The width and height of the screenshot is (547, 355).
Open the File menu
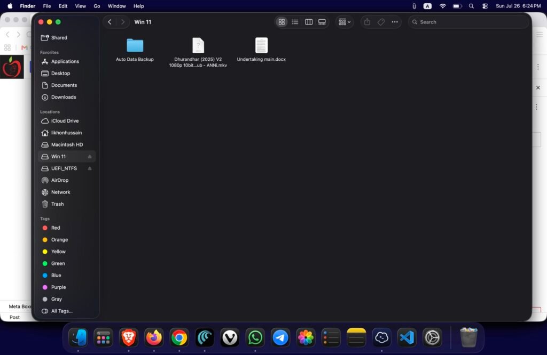tap(47, 6)
